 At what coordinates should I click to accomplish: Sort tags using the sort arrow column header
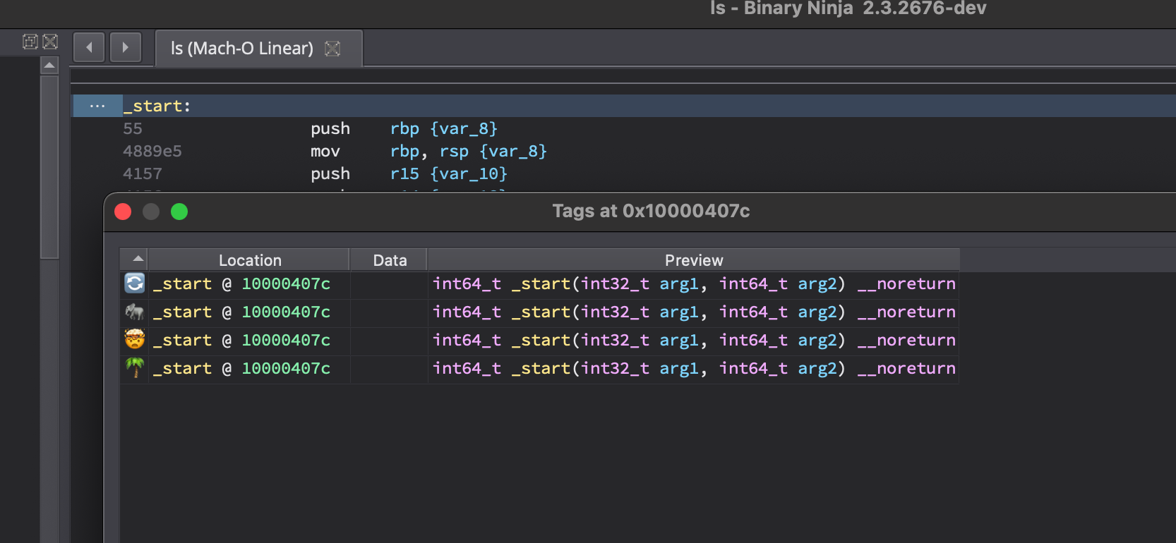tap(134, 260)
